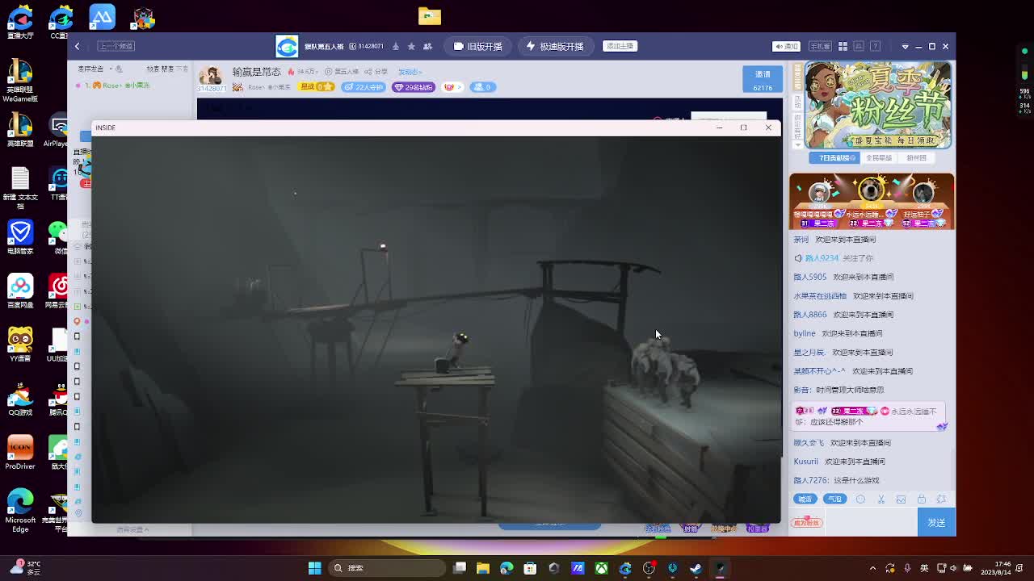Viewport: 1034px width, 581px height.
Task: Click the back arrow in the streaming app header
Action: [78, 46]
